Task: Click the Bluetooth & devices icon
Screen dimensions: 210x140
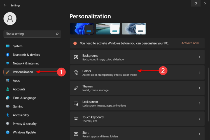Action: [x=8, y=55]
